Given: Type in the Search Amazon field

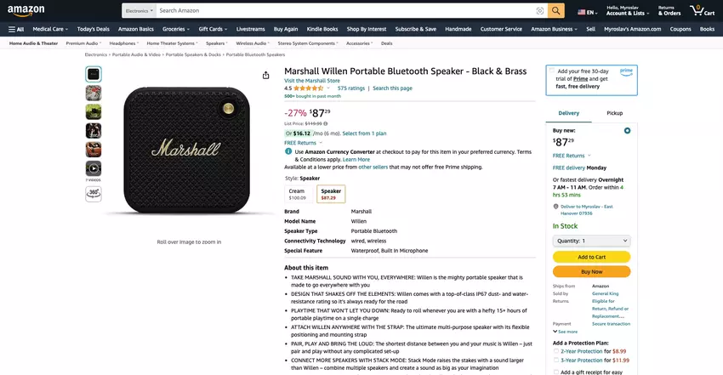Looking at the screenshot, I should (340, 10).
